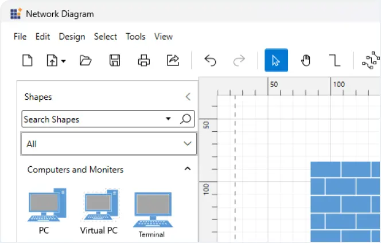This screenshot has width=381, height=243.
Task: Toggle the pointer select tool
Action: 276,60
